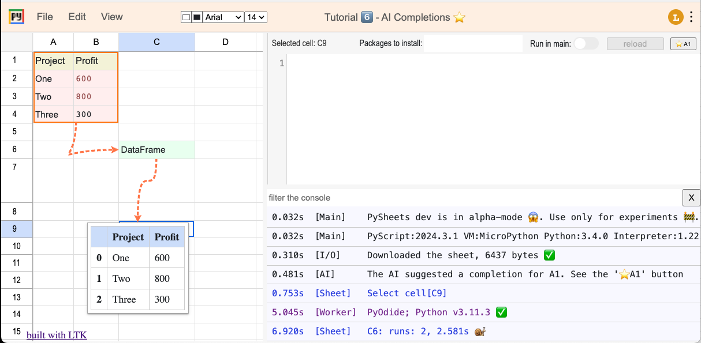701x343 pixels.
Task: Click into the code editor line 1
Action: [x=494, y=63]
